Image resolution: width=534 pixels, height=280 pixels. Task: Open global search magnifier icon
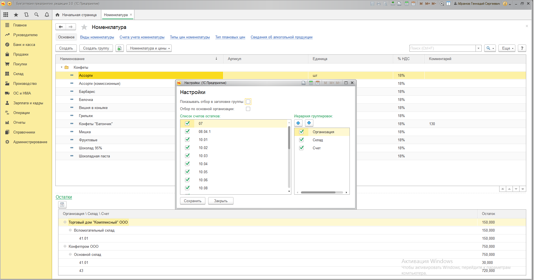[x=36, y=15]
